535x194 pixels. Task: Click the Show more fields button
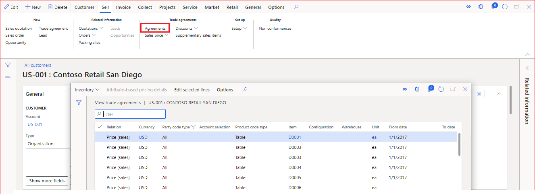click(47, 181)
